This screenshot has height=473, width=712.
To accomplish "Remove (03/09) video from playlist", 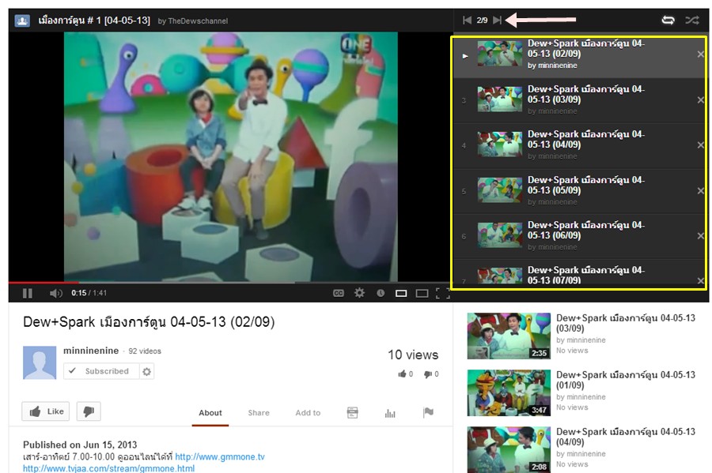I will [x=701, y=99].
